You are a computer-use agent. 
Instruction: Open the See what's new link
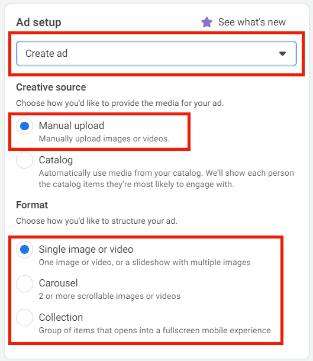click(252, 22)
